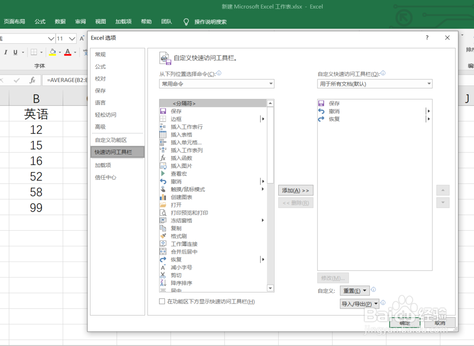Select the Redo icon in command list
This screenshot has width=474, height=346.
tap(163, 260)
